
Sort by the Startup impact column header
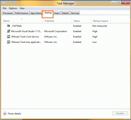coord(101,21)
